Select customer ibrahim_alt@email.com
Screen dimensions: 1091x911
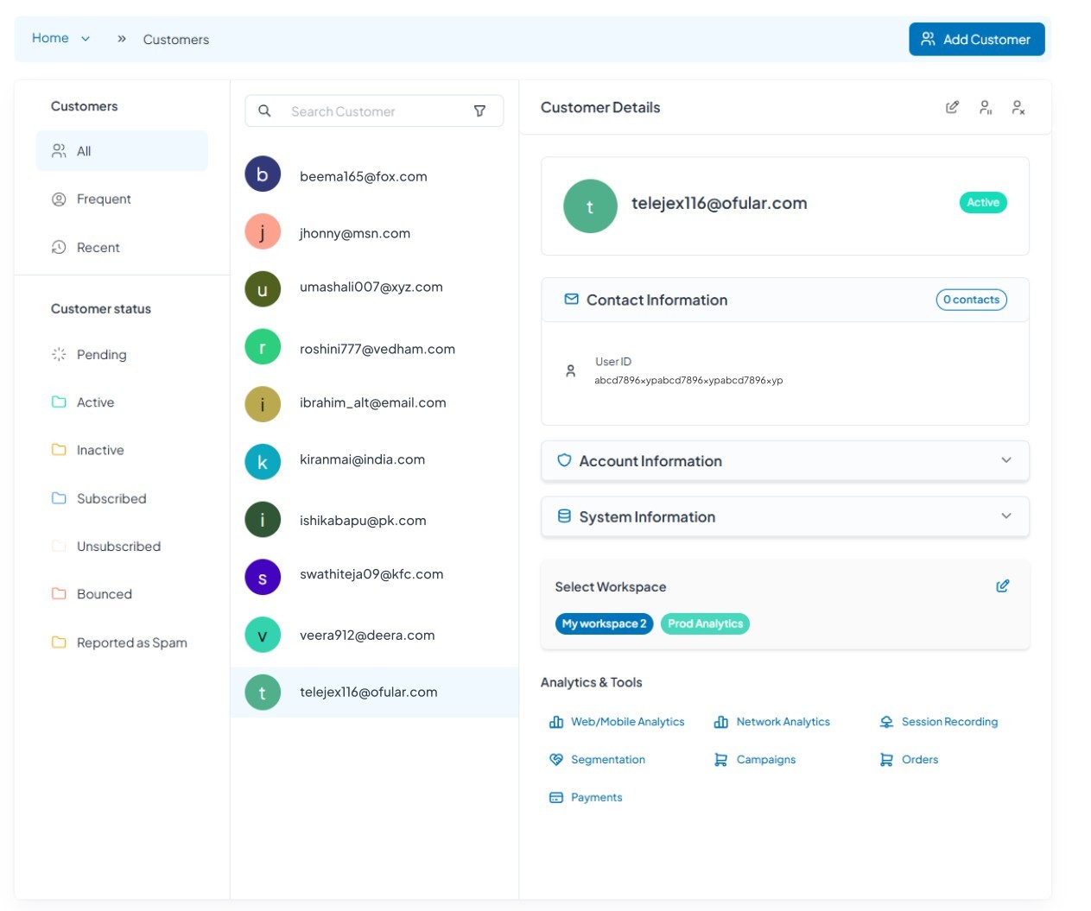(x=374, y=403)
